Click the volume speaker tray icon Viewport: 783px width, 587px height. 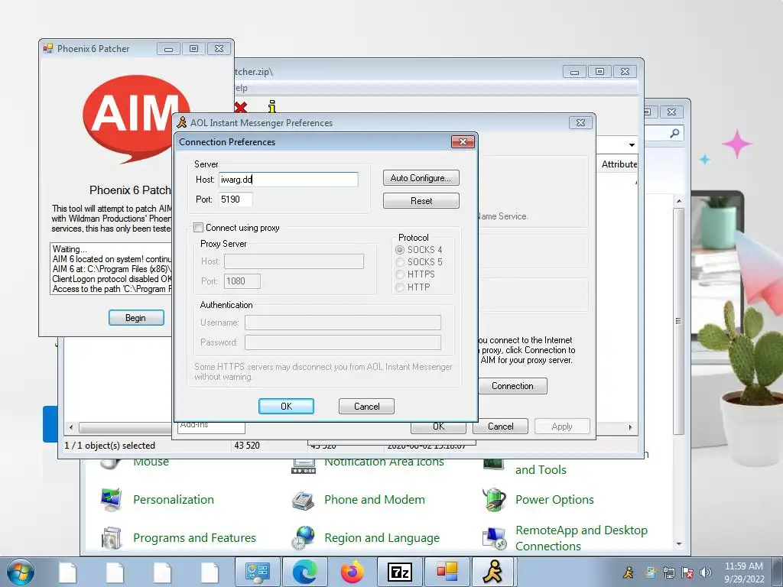pos(706,572)
